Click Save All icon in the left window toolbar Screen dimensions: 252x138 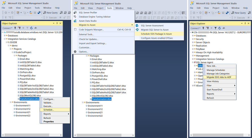pos(39,13)
